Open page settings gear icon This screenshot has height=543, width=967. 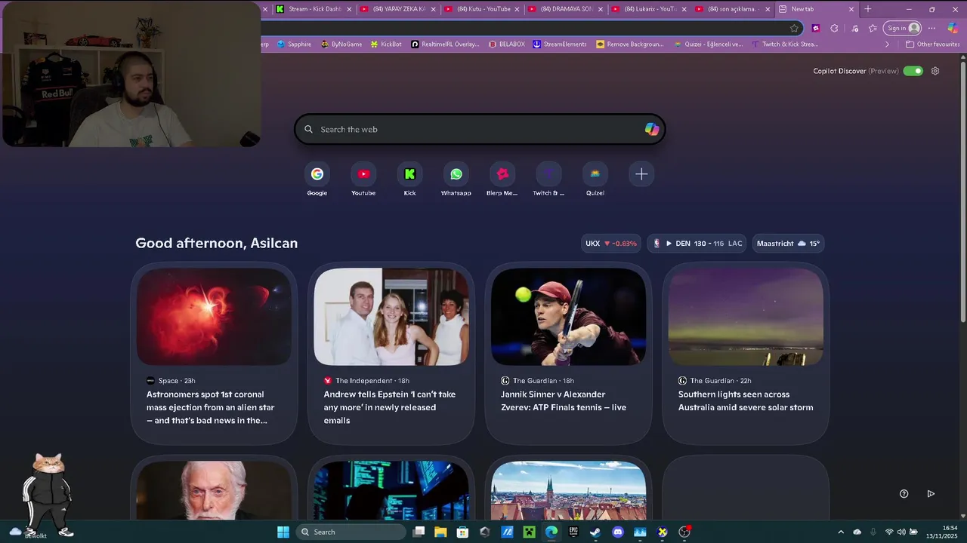point(935,71)
